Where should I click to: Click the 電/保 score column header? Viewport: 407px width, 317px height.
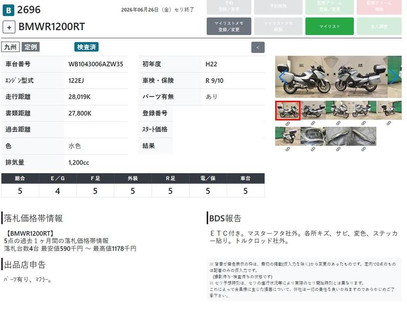pyautogui.click(x=208, y=178)
